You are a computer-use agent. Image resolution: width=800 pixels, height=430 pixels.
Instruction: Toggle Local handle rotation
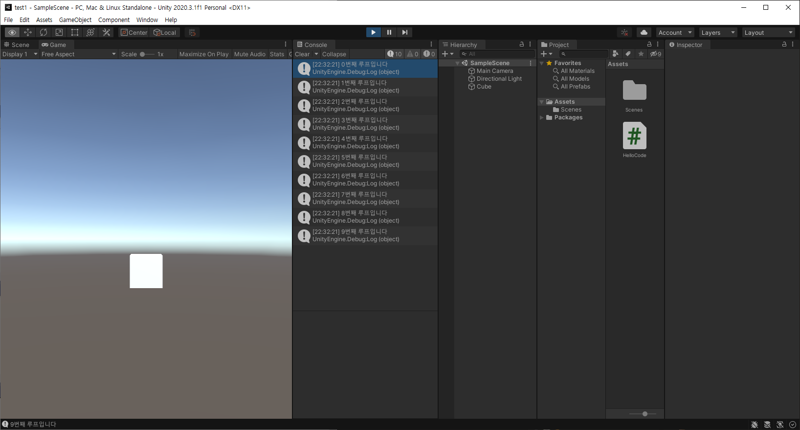(x=165, y=32)
